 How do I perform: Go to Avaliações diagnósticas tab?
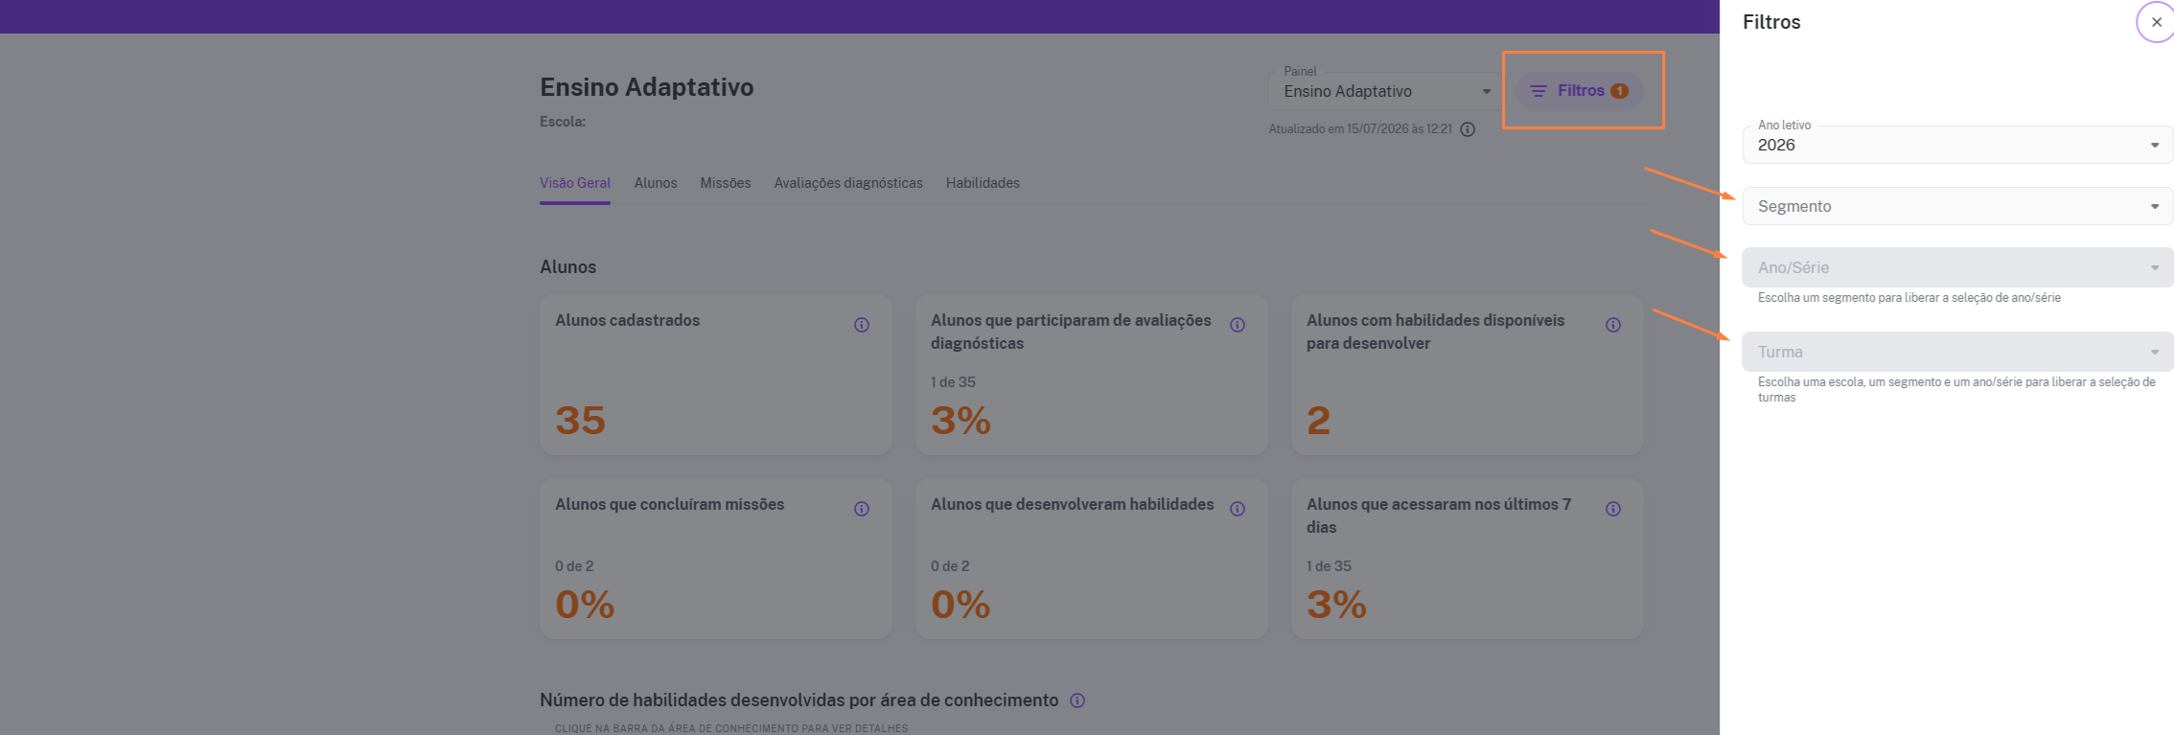pyautogui.click(x=848, y=183)
